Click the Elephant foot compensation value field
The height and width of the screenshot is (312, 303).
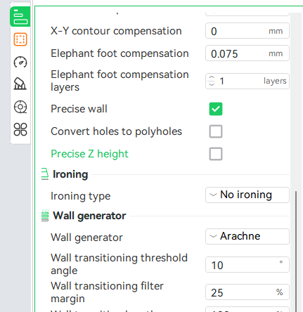(247, 53)
